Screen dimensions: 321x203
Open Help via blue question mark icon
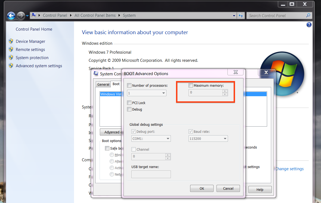pyautogui.click(x=309, y=25)
